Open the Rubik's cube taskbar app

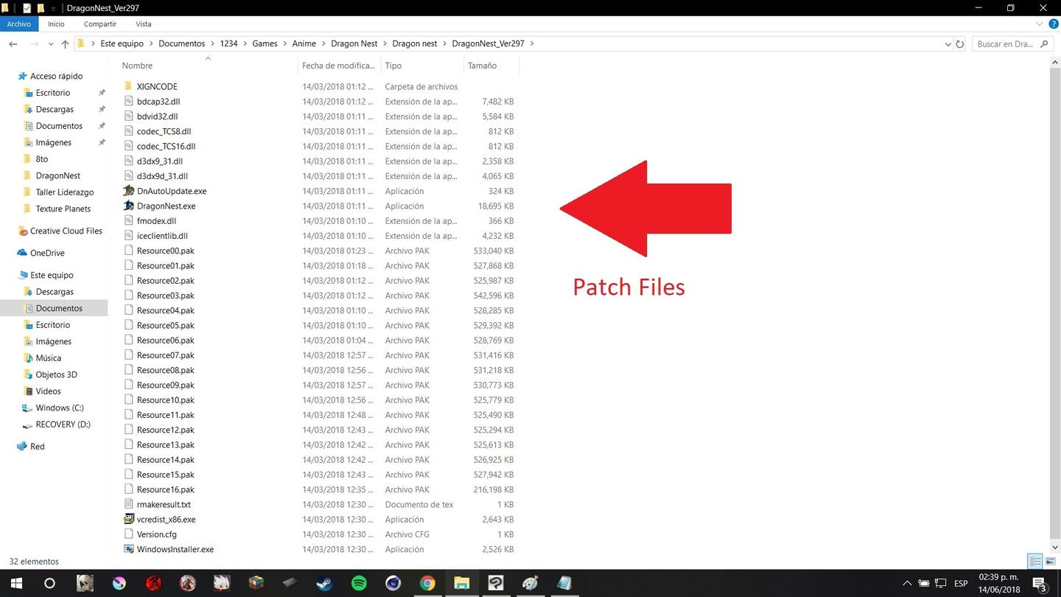(x=256, y=583)
